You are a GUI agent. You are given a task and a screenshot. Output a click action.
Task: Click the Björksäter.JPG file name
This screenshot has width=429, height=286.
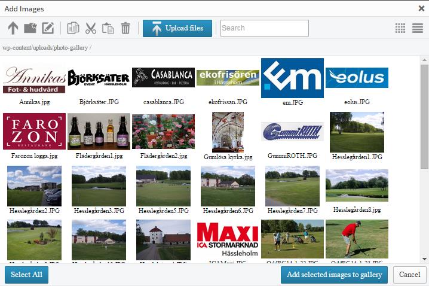pos(99,102)
